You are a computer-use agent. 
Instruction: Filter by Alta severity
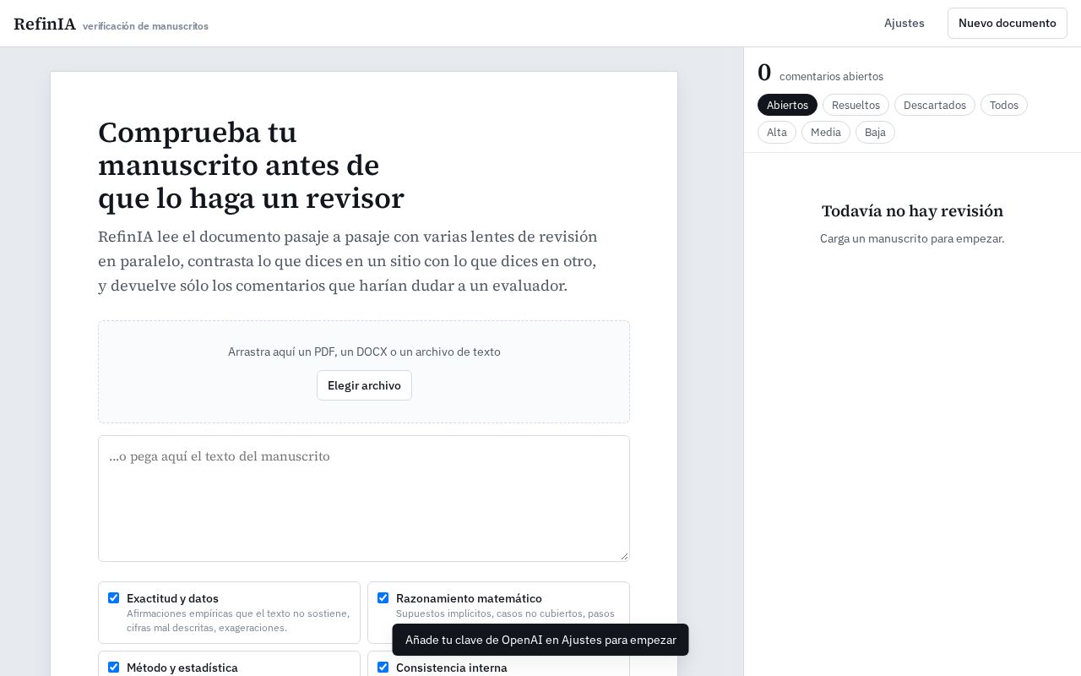pos(776,132)
